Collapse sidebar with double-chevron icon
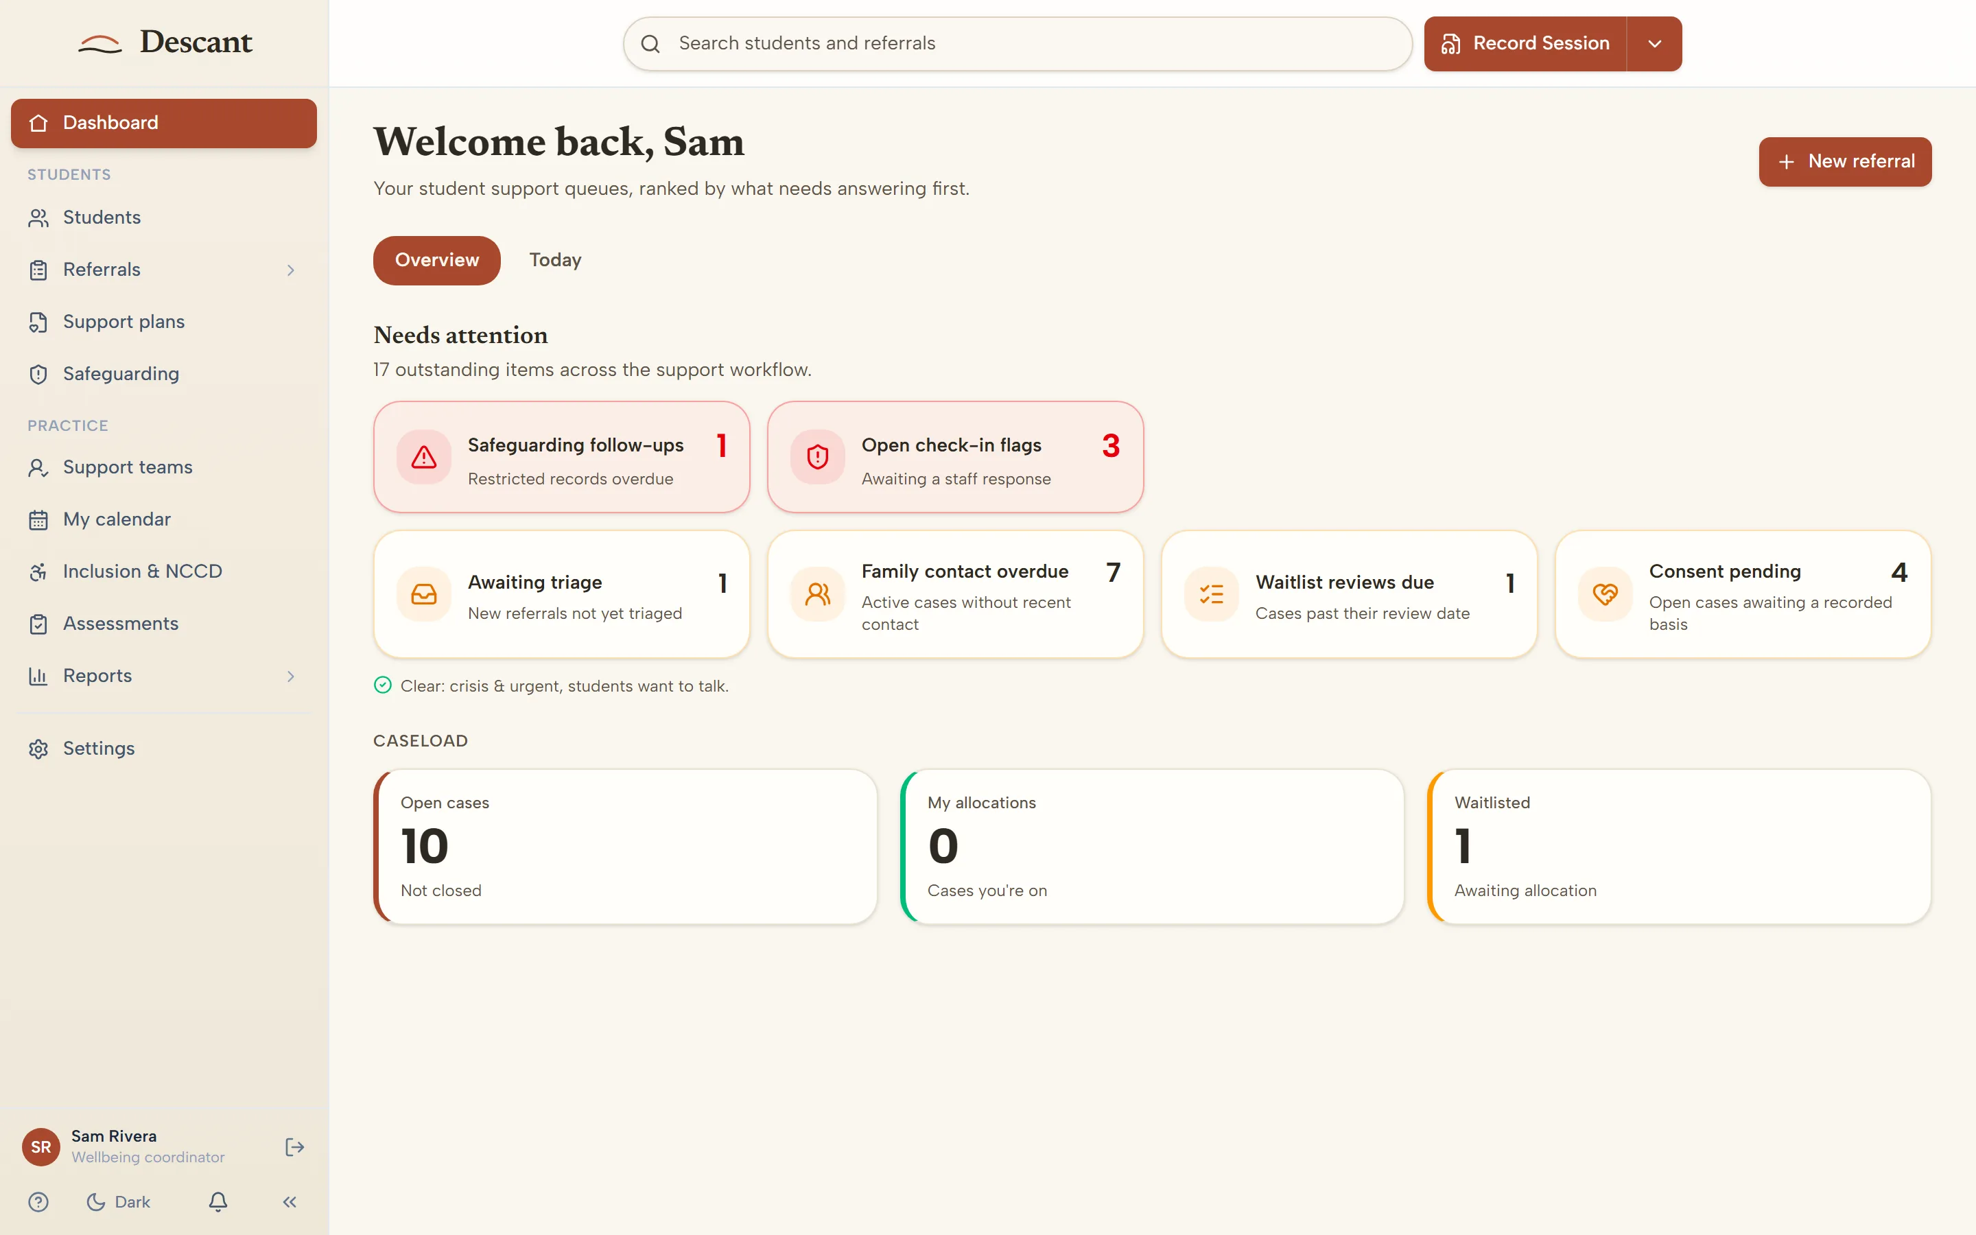This screenshot has width=1976, height=1235. tap(290, 1201)
